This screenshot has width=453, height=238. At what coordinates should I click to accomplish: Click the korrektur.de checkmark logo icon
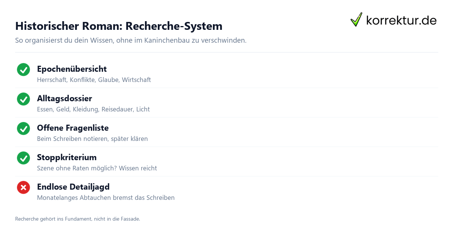(356, 20)
